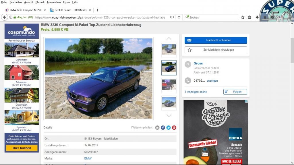Share the listing on Twitter
Viewport: 294px width, 165px height.
pyautogui.click(x=169, y=128)
